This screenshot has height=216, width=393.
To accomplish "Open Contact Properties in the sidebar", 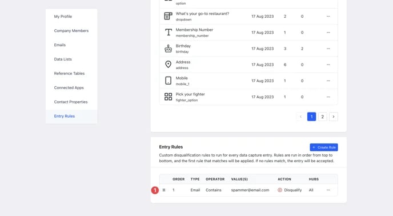I will coord(71,102).
